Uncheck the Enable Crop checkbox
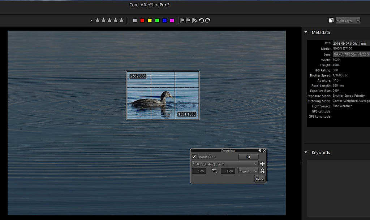370x220 pixels. tap(194, 157)
